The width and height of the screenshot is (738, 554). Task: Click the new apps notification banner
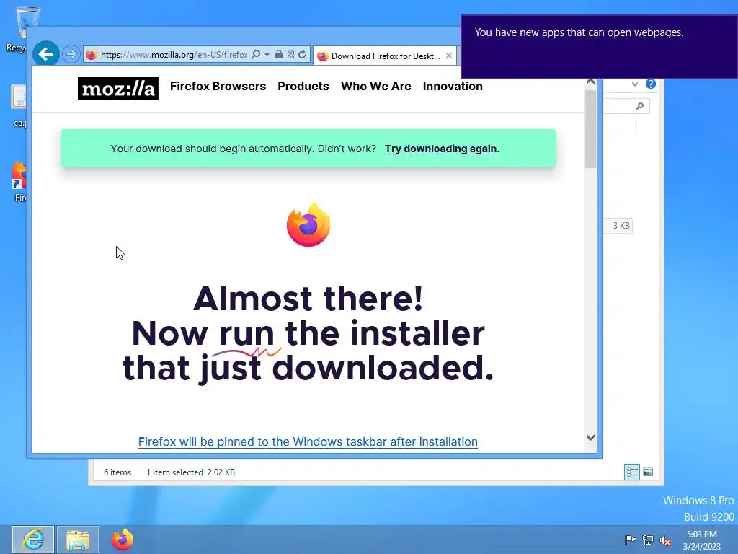coord(599,47)
